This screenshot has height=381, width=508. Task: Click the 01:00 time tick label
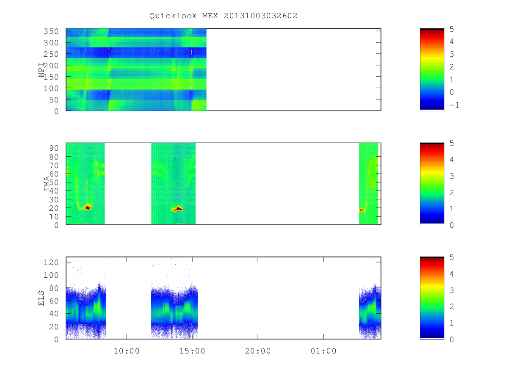tap(323, 351)
